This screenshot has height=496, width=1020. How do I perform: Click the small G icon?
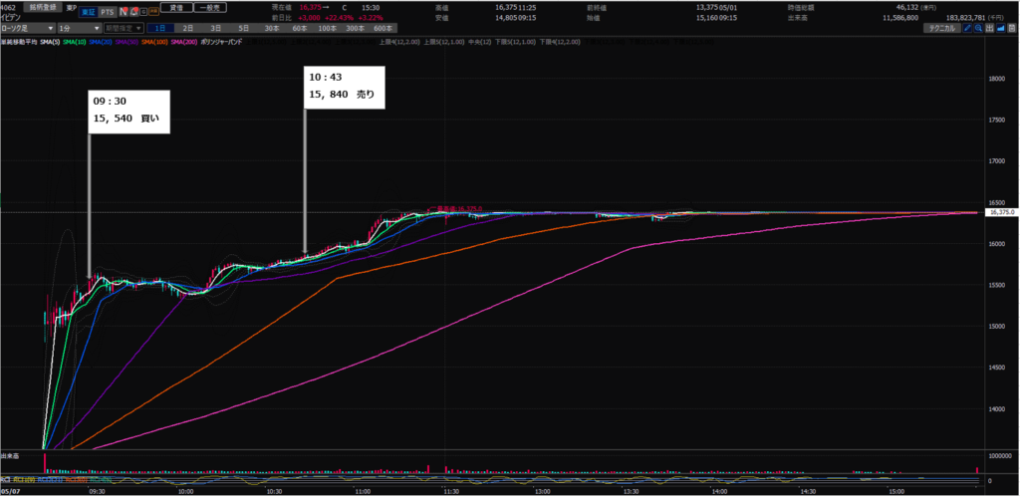(x=143, y=12)
